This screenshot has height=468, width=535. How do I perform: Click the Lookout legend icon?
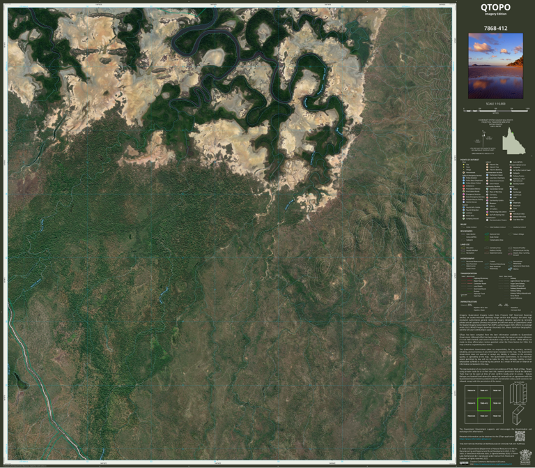464,213
